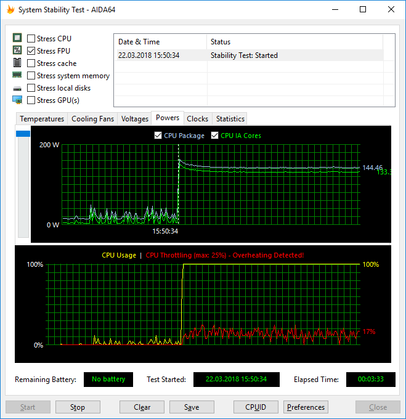Enable the Stress CPU checkbox
This screenshot has height=419, width=406.
tap(31, 38)
